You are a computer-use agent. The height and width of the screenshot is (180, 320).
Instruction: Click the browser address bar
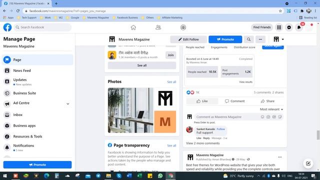(x=151, y=11)
